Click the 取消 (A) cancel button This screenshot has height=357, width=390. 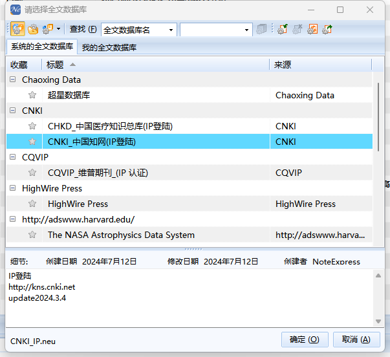click(x=356, y=340)
